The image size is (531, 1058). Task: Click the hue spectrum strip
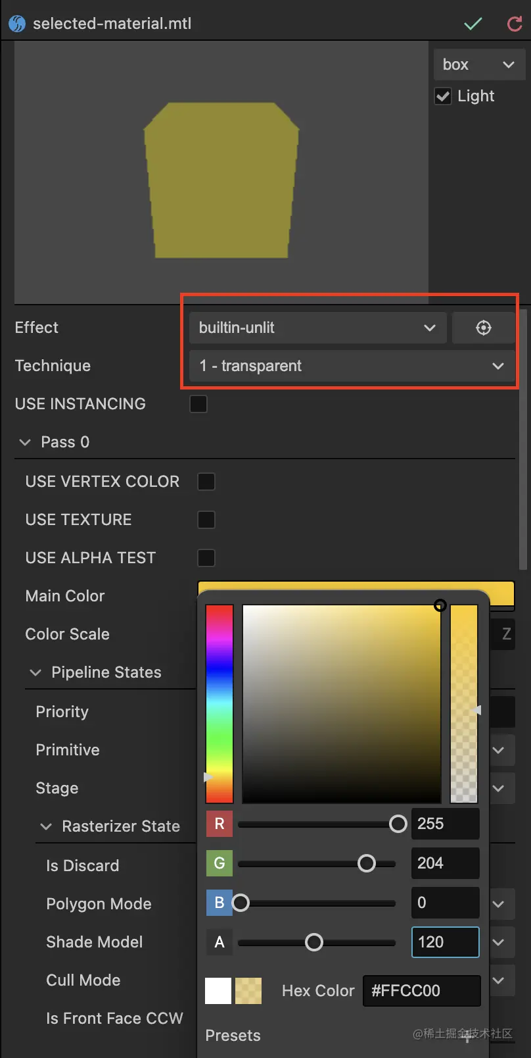[x=219, y=704]
